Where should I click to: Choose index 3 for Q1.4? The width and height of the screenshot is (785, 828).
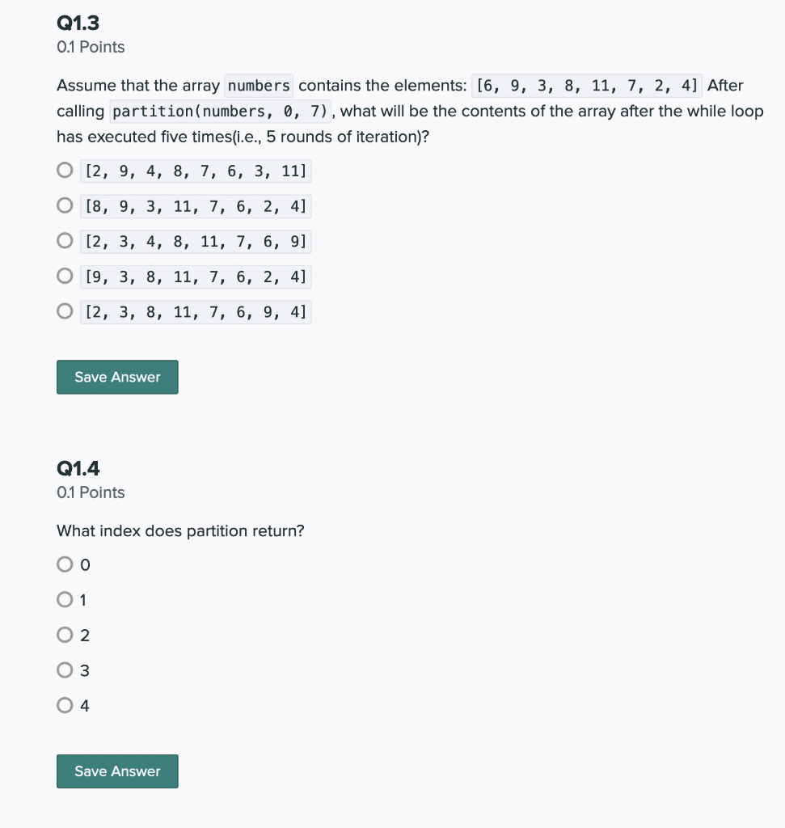[x=64, y=670]
